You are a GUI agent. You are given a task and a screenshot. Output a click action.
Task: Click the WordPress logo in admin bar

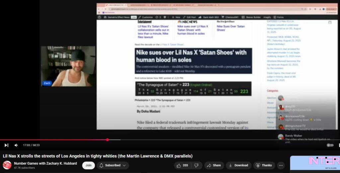click(x=99, y=17)
